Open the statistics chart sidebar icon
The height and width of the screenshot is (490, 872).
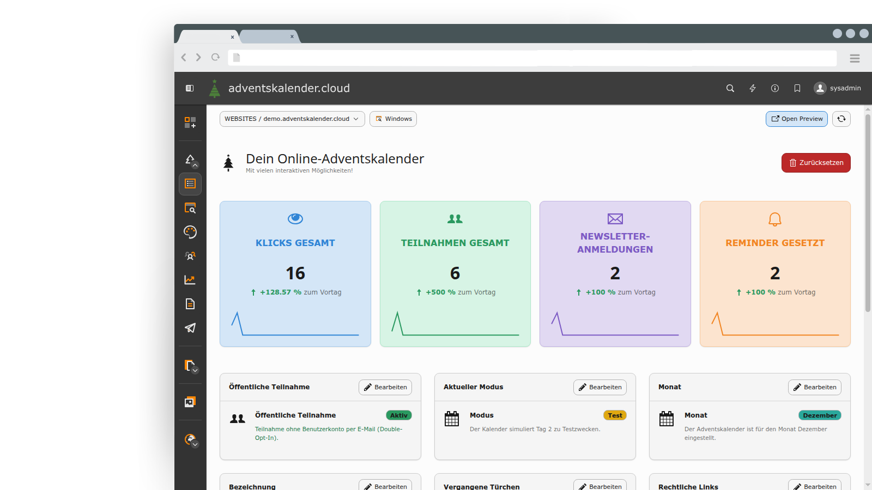190,280
